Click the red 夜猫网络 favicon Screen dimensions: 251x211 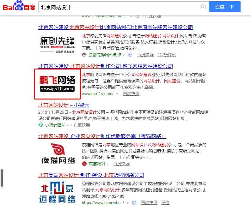(84, 164)
